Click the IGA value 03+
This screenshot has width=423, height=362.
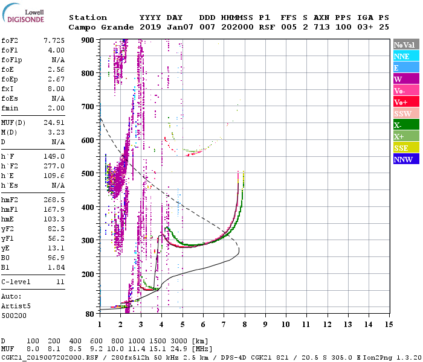[365, 27]
